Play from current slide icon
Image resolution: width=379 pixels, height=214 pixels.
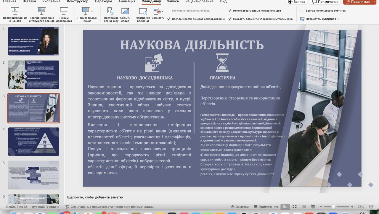[x=42, y=12]
